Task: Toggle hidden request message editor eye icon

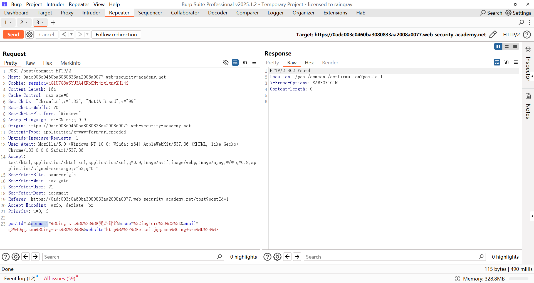Action: coord(226,63)
